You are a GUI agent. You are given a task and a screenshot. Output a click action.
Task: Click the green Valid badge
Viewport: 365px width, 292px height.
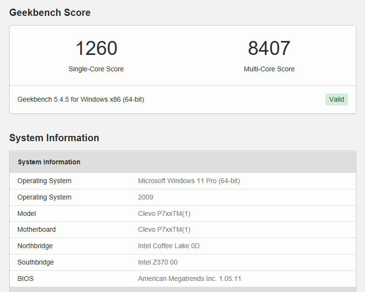tap(337, 99)
